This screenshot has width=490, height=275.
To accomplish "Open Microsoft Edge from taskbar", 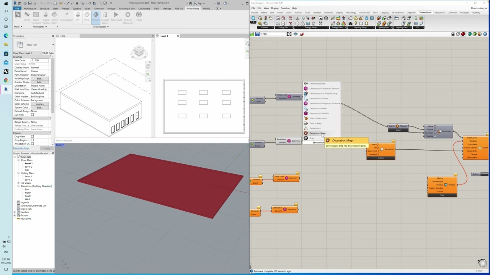I will 6,36.
